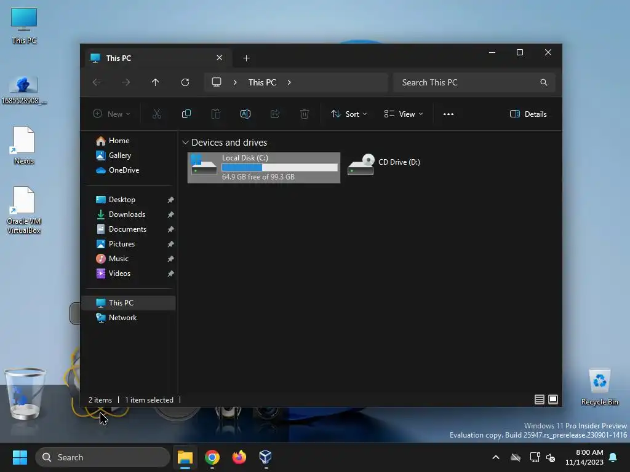This screenshot has height=472, width=630.
Task: Refresh the This PC view
Action: (x=185, y=82)
